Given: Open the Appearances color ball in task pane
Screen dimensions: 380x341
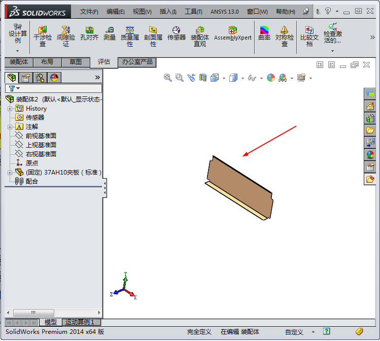Looking at the screenshot, I should [x=370, y=155].
